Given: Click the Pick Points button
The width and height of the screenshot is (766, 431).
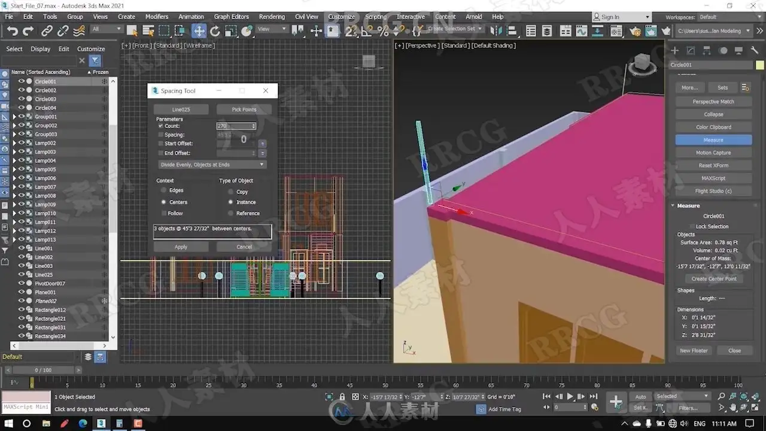Looking at the screenshot, I should [244, 110].
